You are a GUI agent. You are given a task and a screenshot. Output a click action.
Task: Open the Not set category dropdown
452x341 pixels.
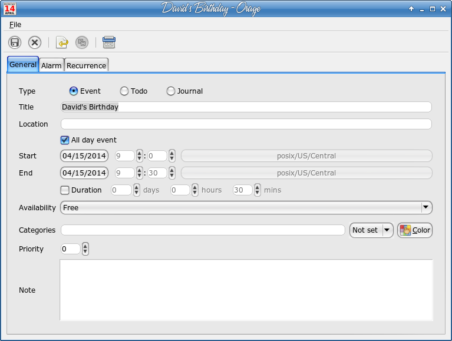pos(371,230)
